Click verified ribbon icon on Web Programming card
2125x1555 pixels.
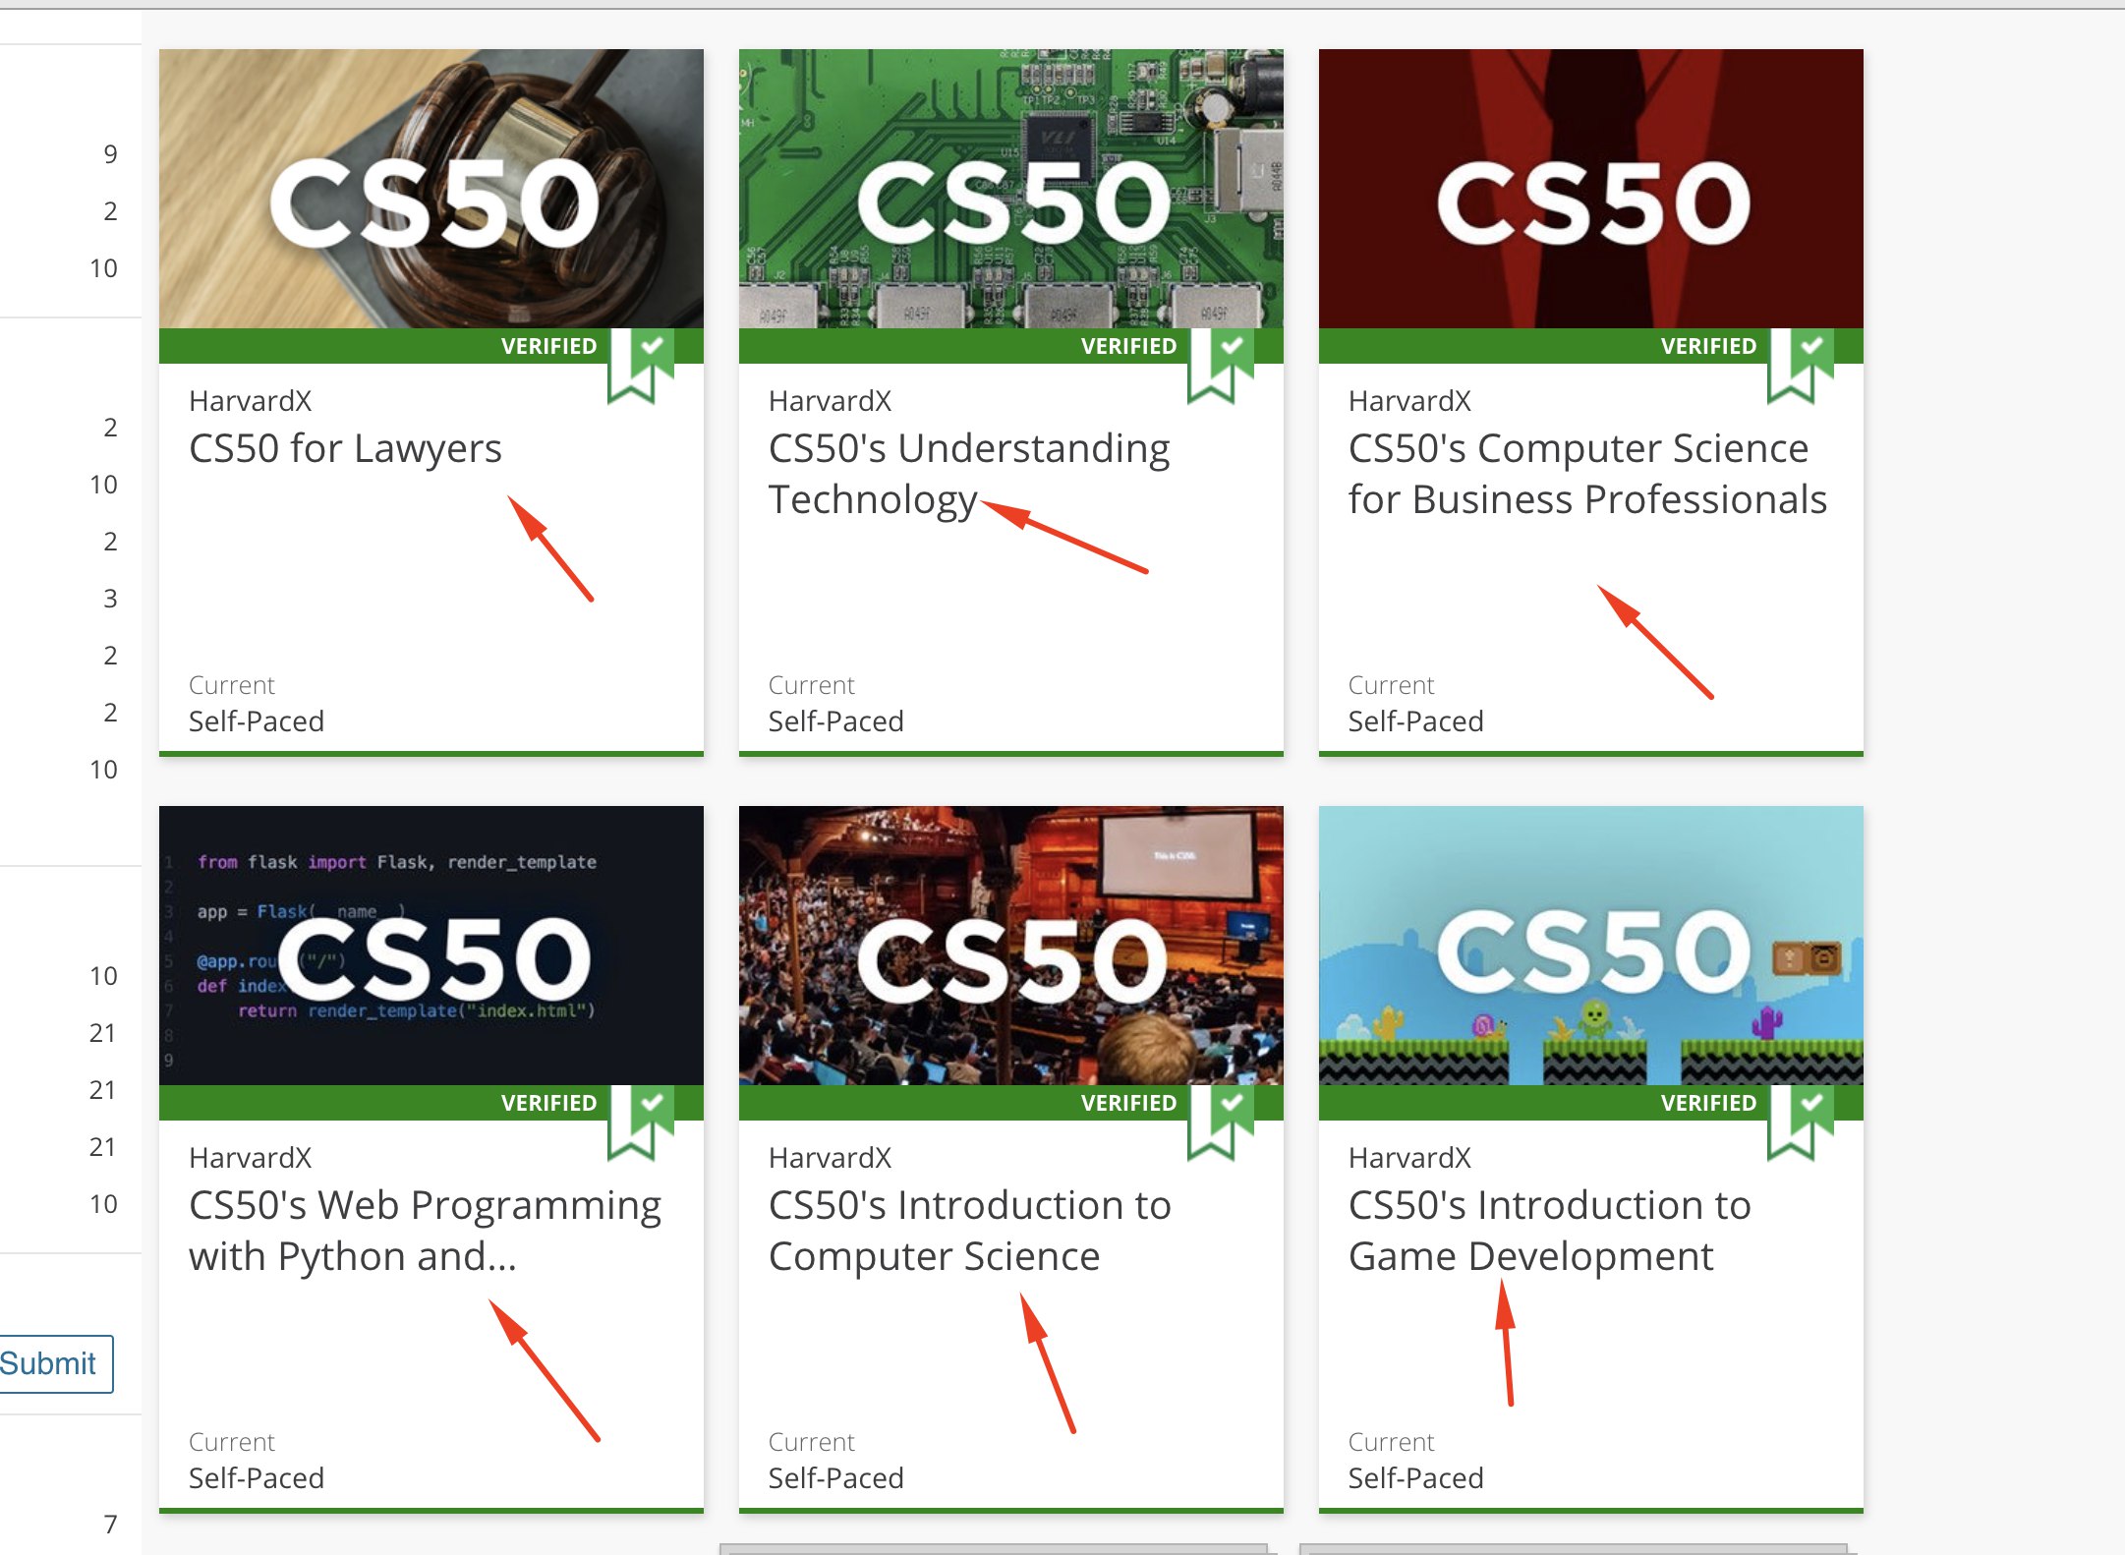click(x=641, y=1123)
